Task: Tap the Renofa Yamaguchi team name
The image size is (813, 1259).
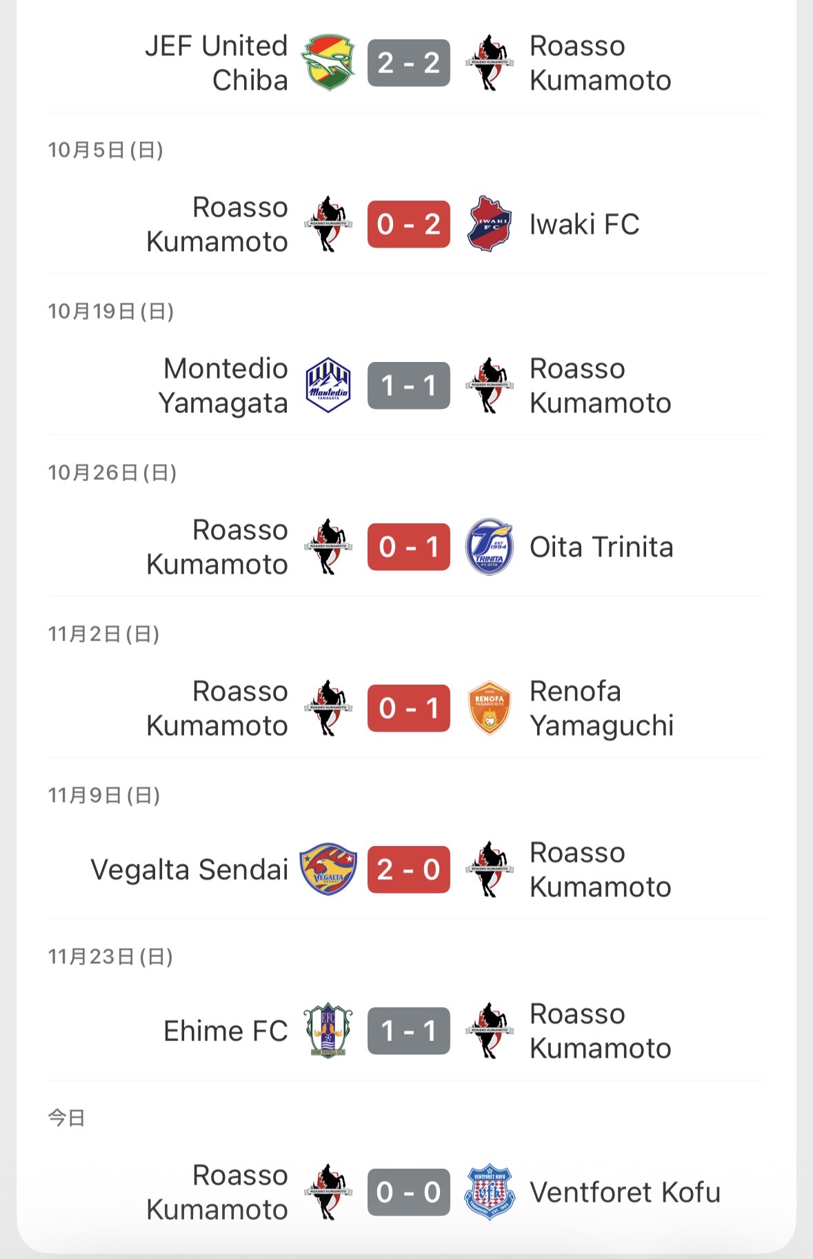Action: pos(601,708)
